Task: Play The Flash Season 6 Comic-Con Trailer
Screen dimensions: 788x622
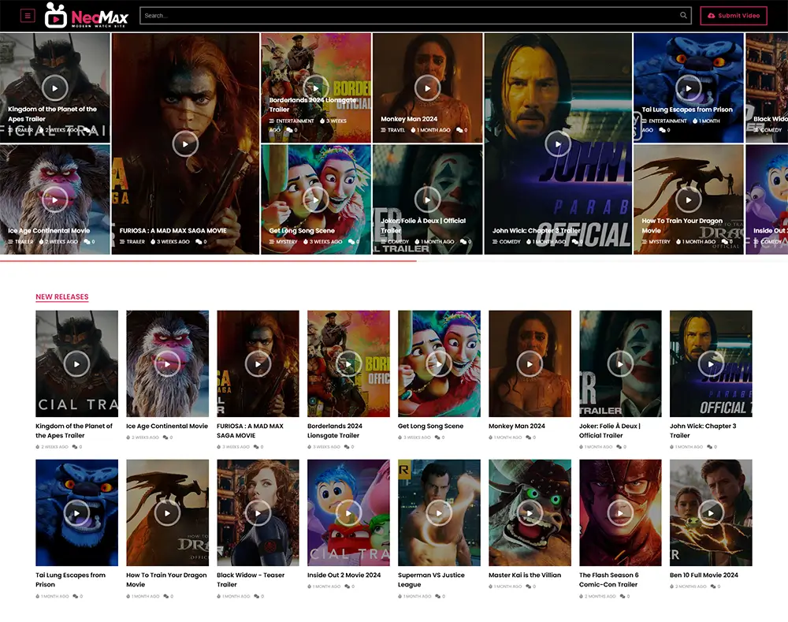Action: click(620, 513)
